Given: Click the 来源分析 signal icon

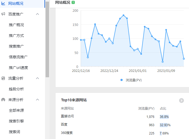Looking at the screenshot, I should pos(3,100).
